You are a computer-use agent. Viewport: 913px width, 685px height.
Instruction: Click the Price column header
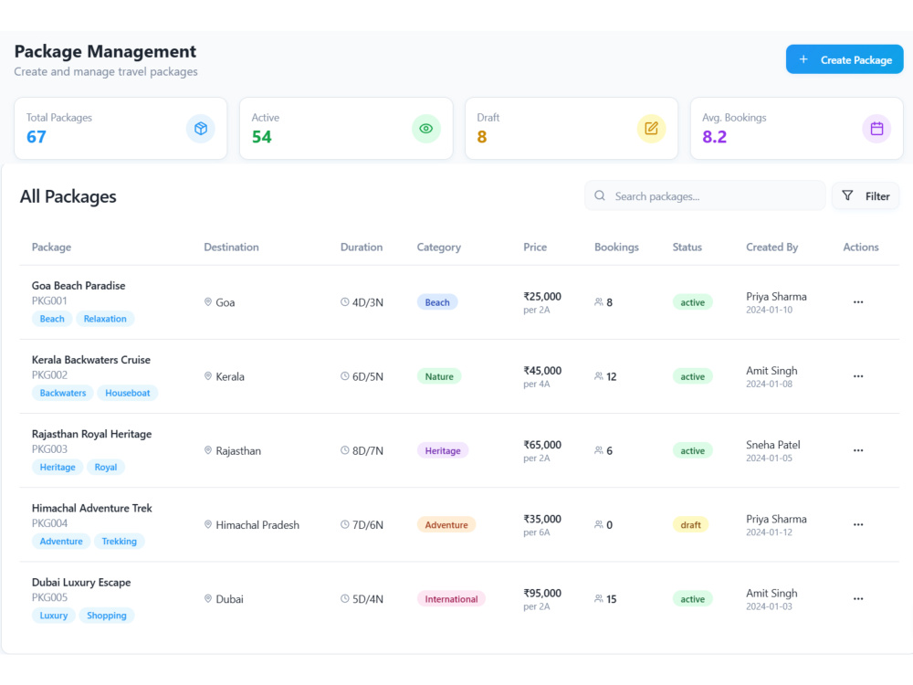(535, 247)
